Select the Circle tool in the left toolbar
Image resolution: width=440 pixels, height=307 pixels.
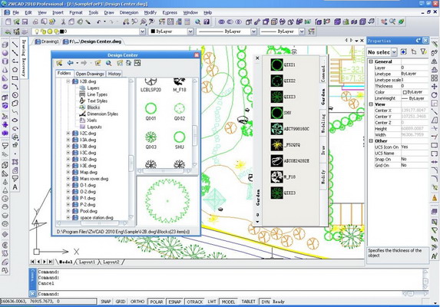coord(15,95)
